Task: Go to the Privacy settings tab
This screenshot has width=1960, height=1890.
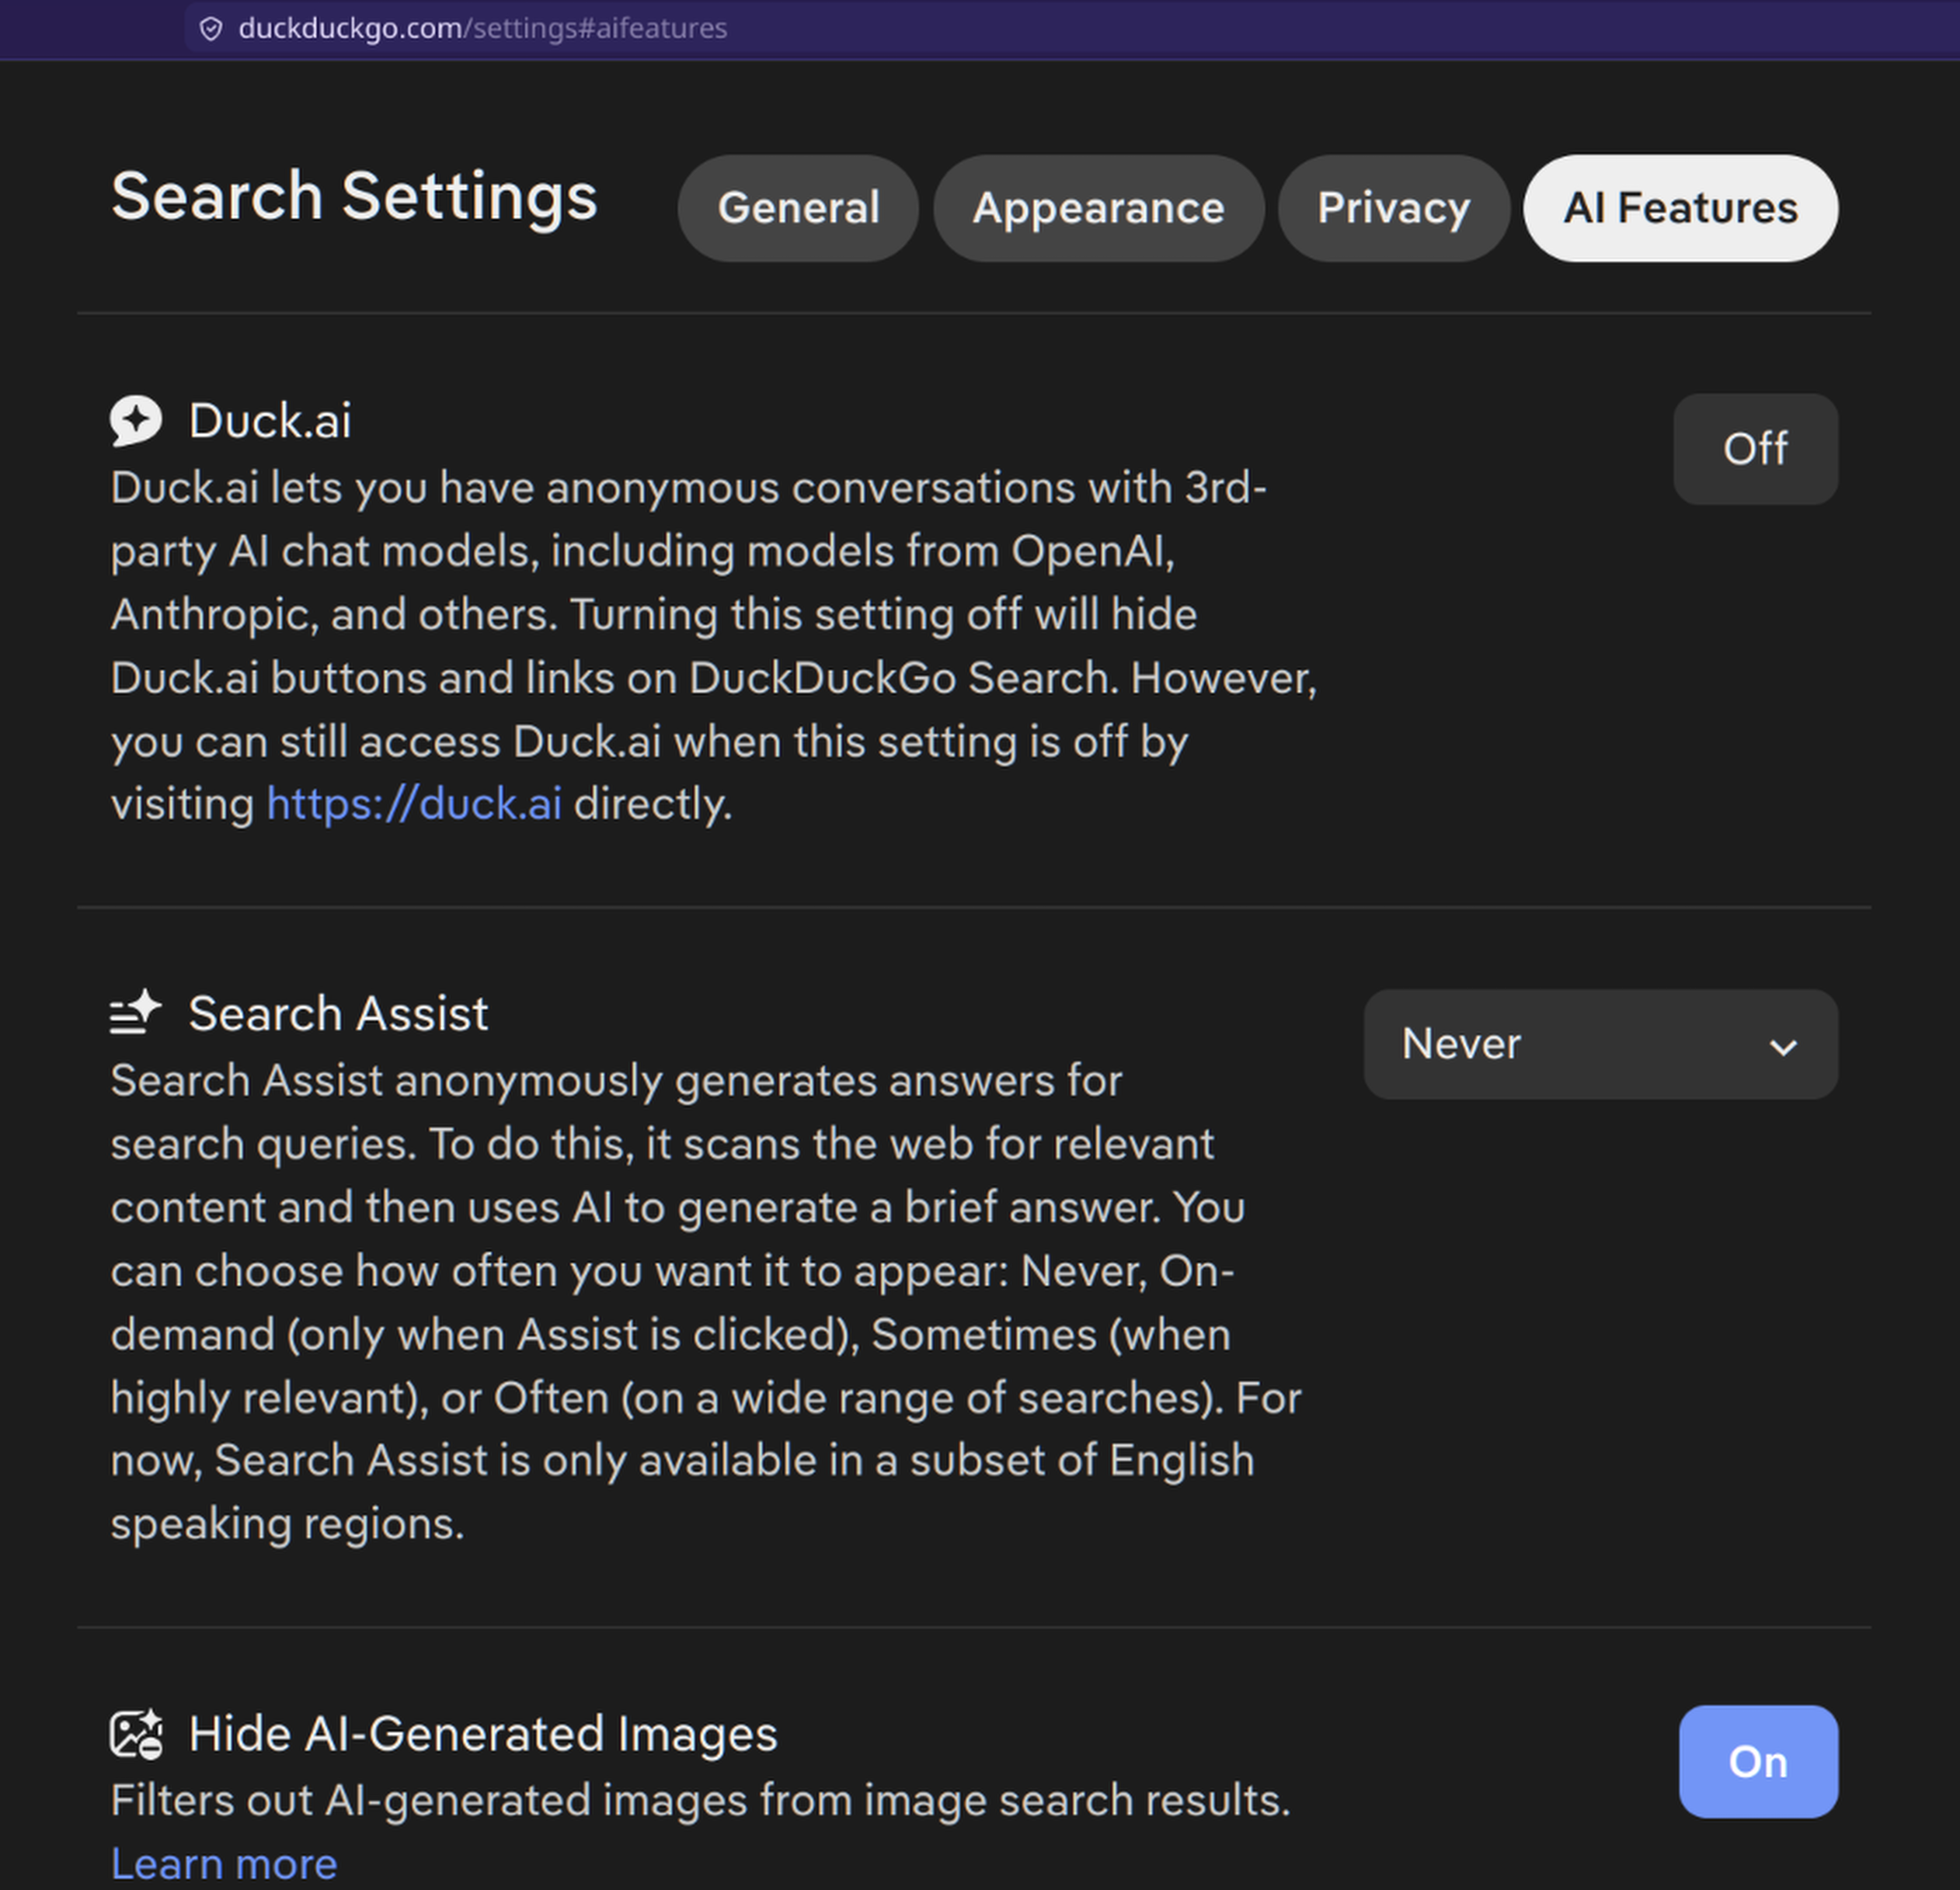Action: coord(1392,208)
